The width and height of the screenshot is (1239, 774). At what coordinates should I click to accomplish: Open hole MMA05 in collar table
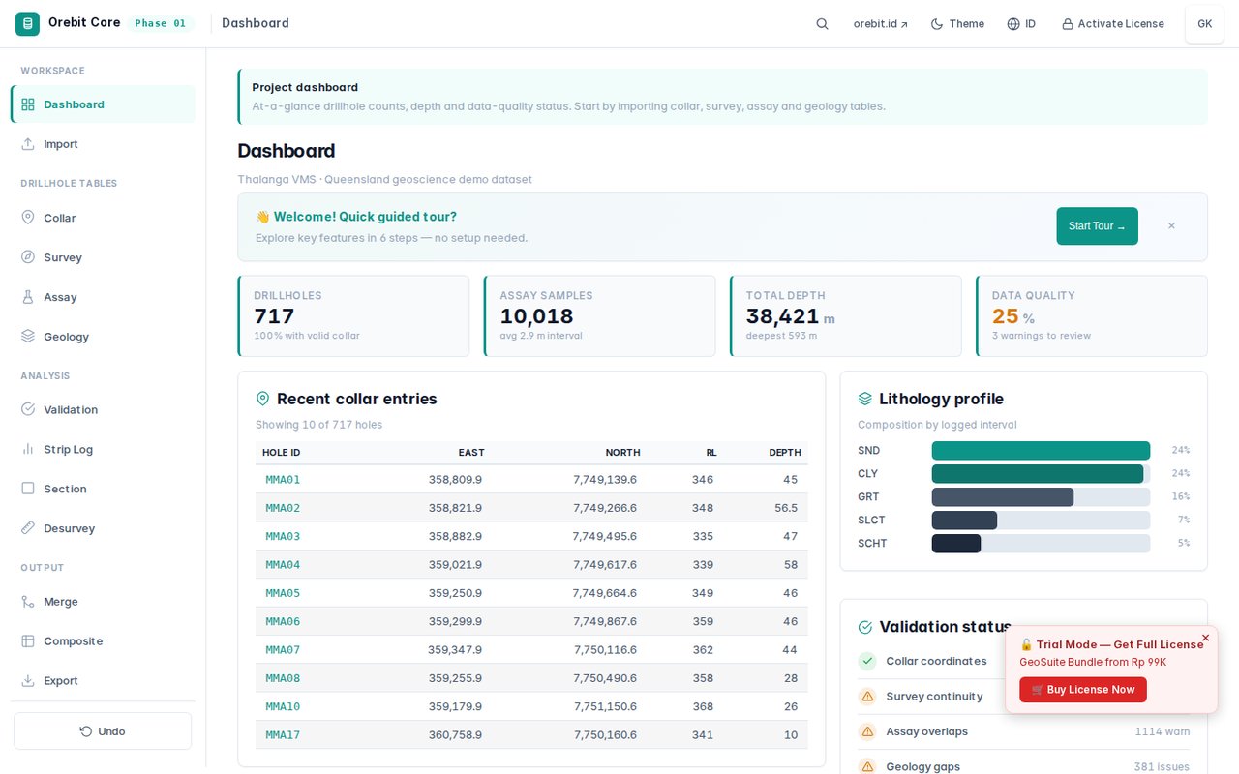(x=283, y=593)
